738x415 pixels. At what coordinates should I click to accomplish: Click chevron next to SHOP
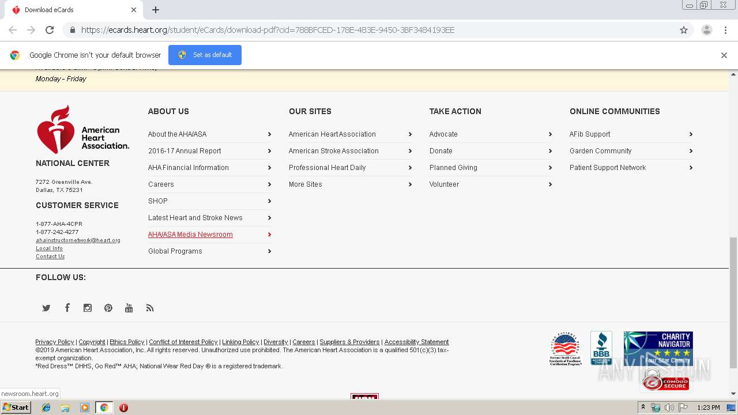click(x=269, y=201)
